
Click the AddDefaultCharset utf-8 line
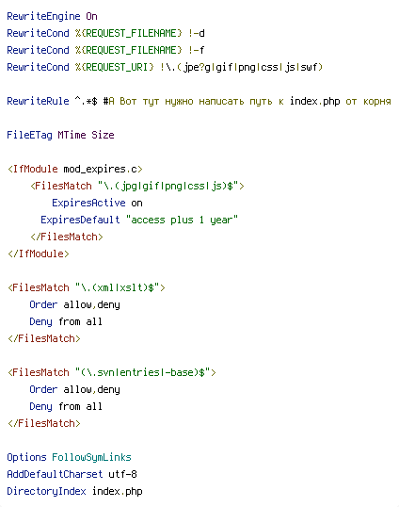[x=72, y=474]
